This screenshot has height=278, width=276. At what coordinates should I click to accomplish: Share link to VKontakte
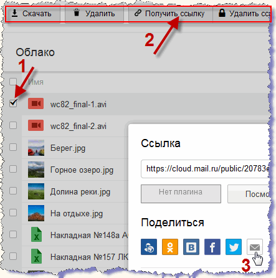pos(191,247)
